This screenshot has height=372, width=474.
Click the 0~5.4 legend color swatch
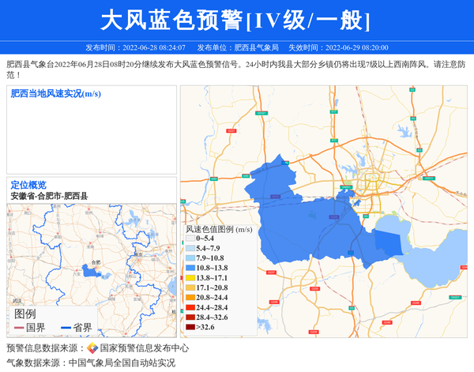tap(190, 239)
